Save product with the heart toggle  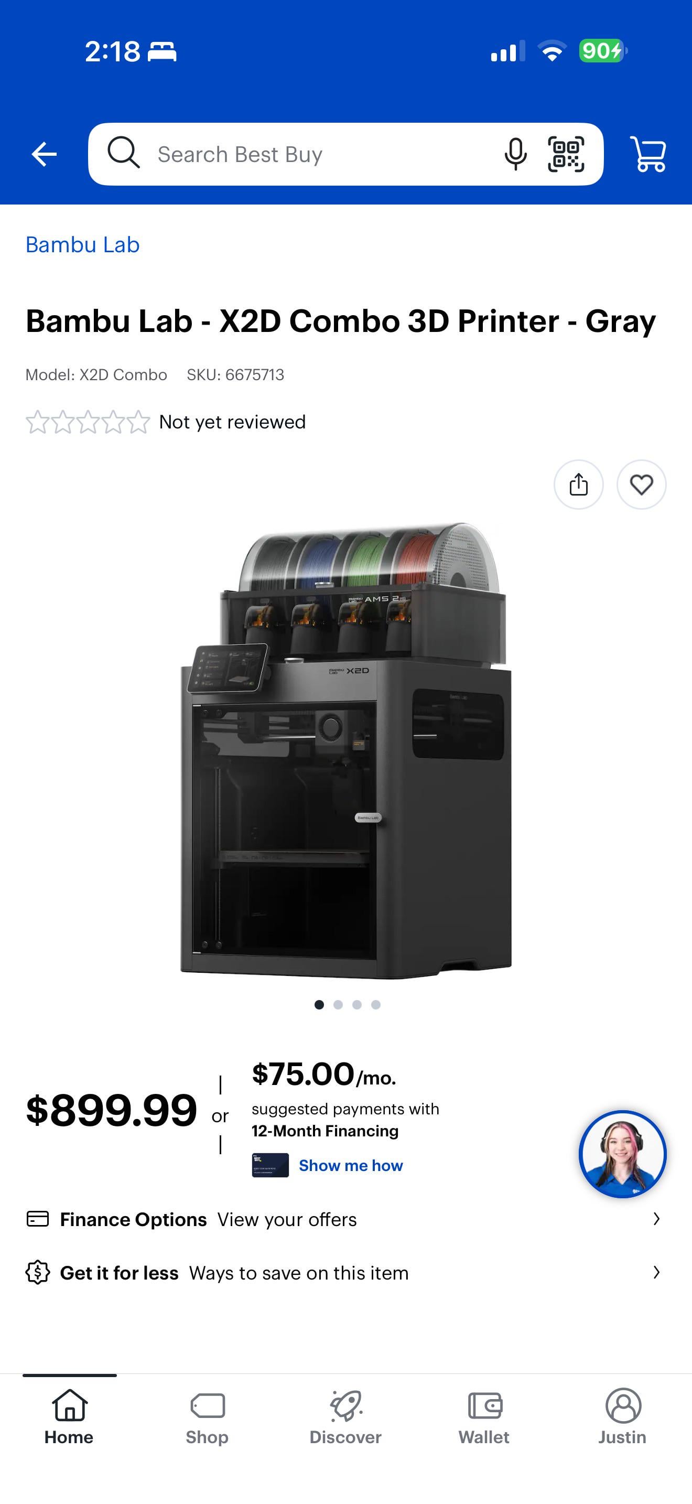pos(641,484)
